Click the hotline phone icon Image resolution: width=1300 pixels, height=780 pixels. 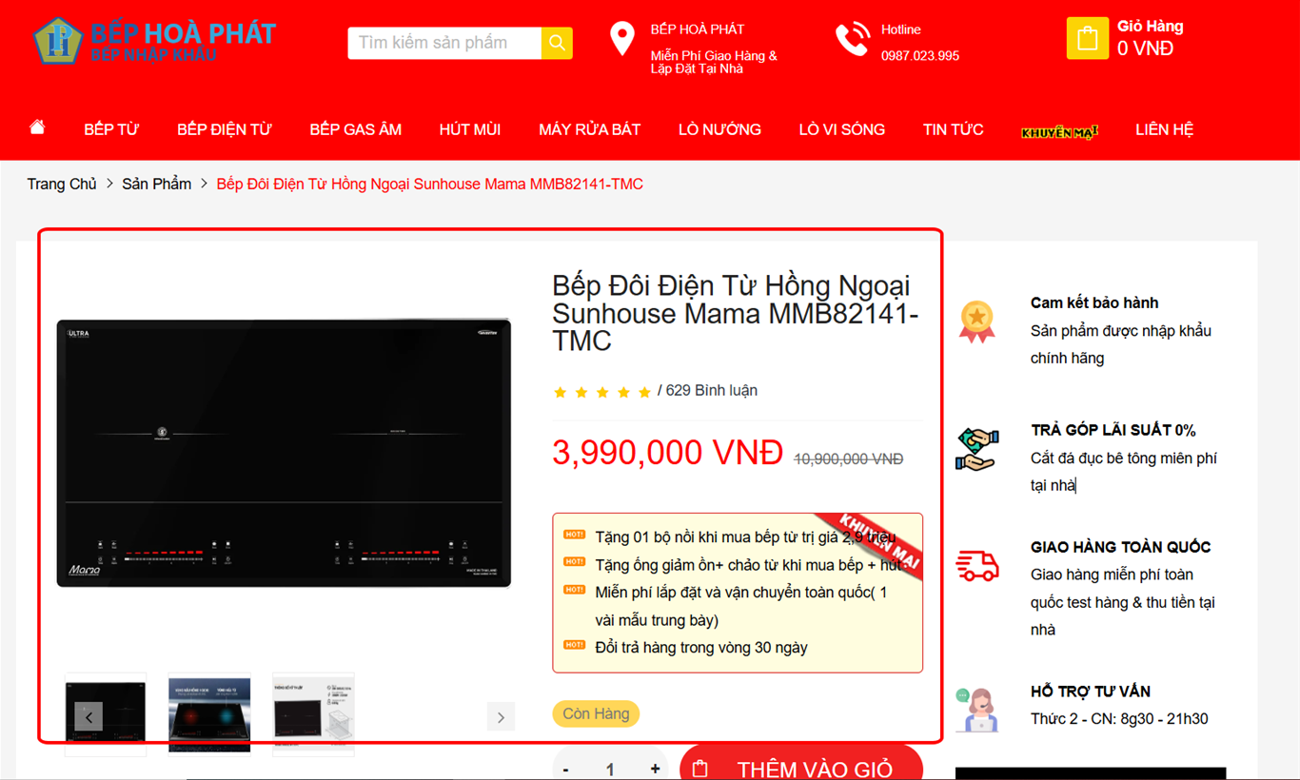pos(852,39)
